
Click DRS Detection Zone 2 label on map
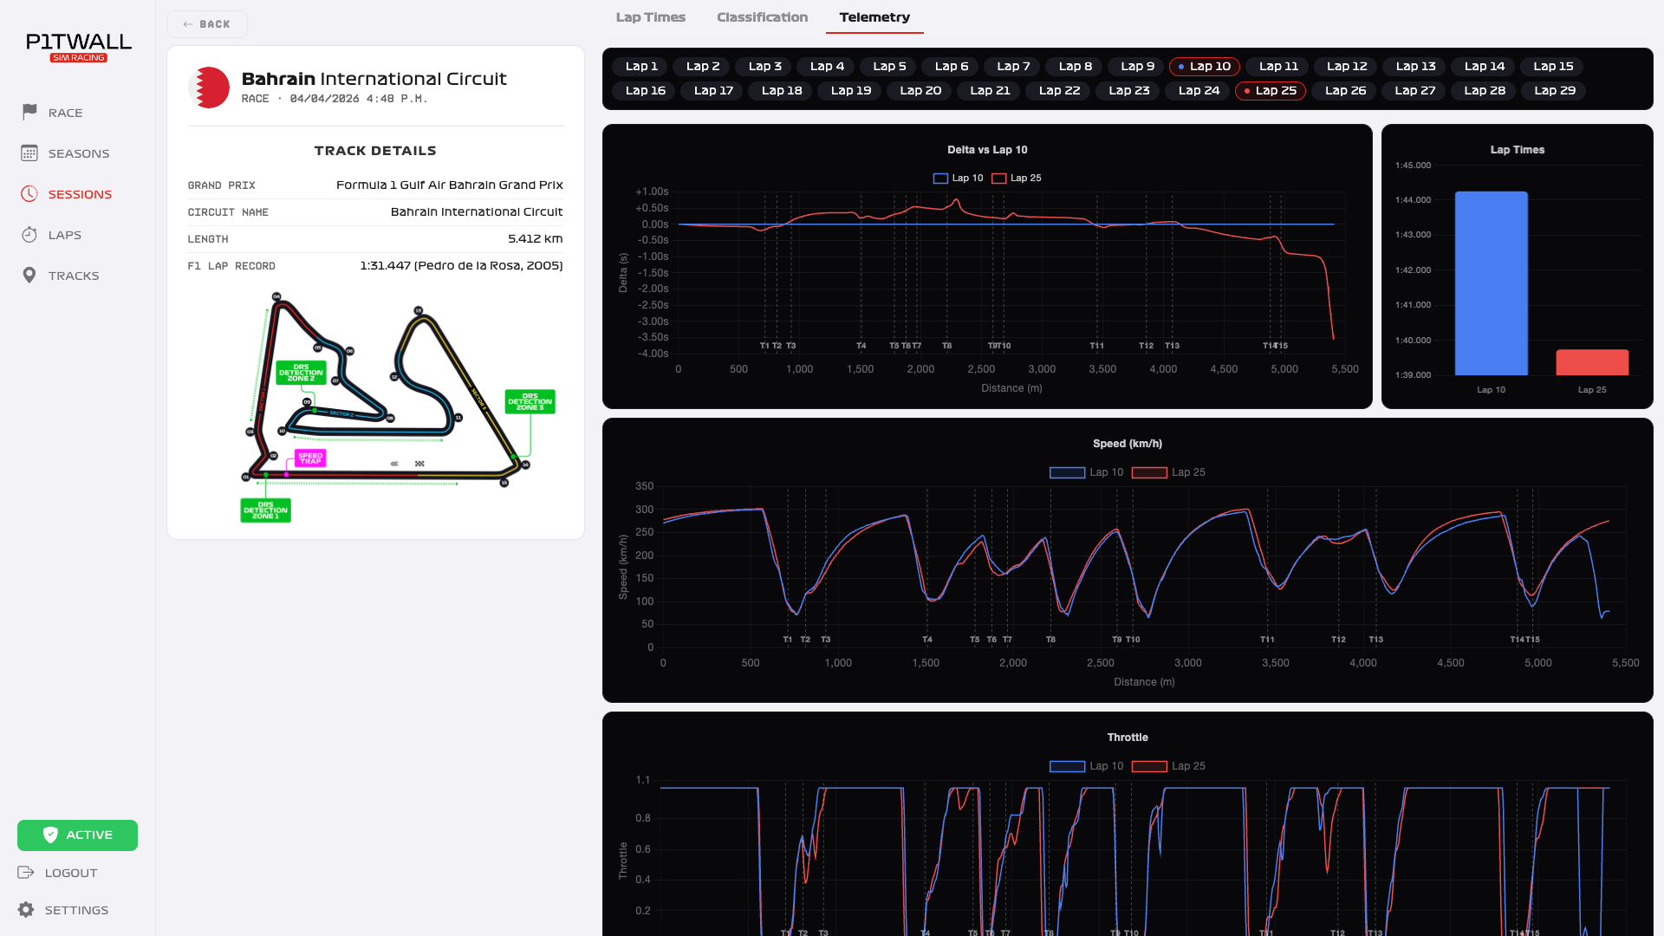301,373
